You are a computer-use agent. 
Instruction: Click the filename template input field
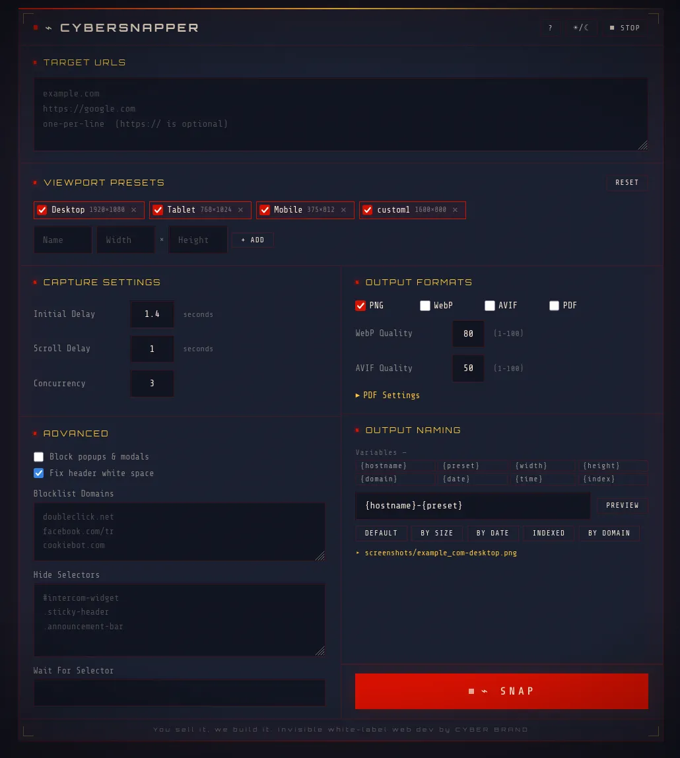point(473,506)
